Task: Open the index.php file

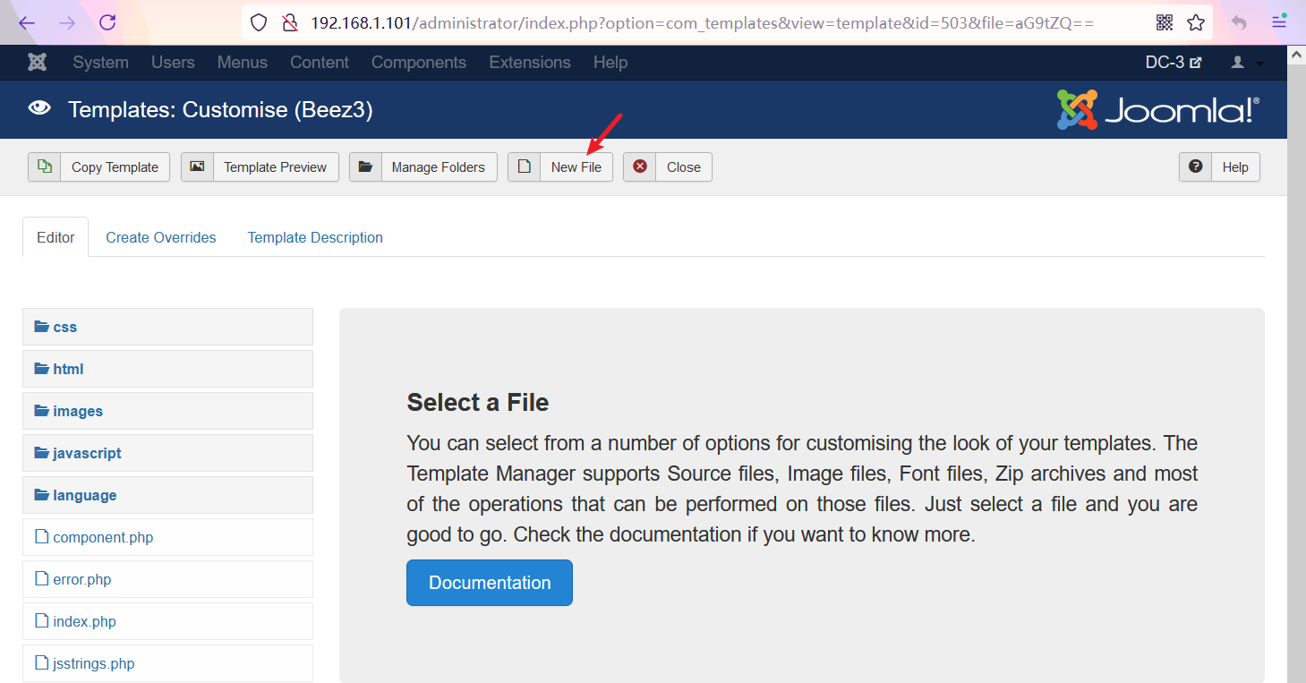Action: [167, 621]
